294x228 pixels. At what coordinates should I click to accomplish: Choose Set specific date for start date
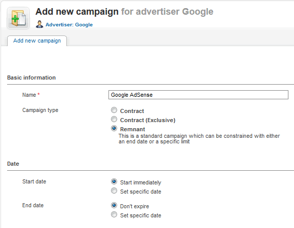[x=114, y=191]
